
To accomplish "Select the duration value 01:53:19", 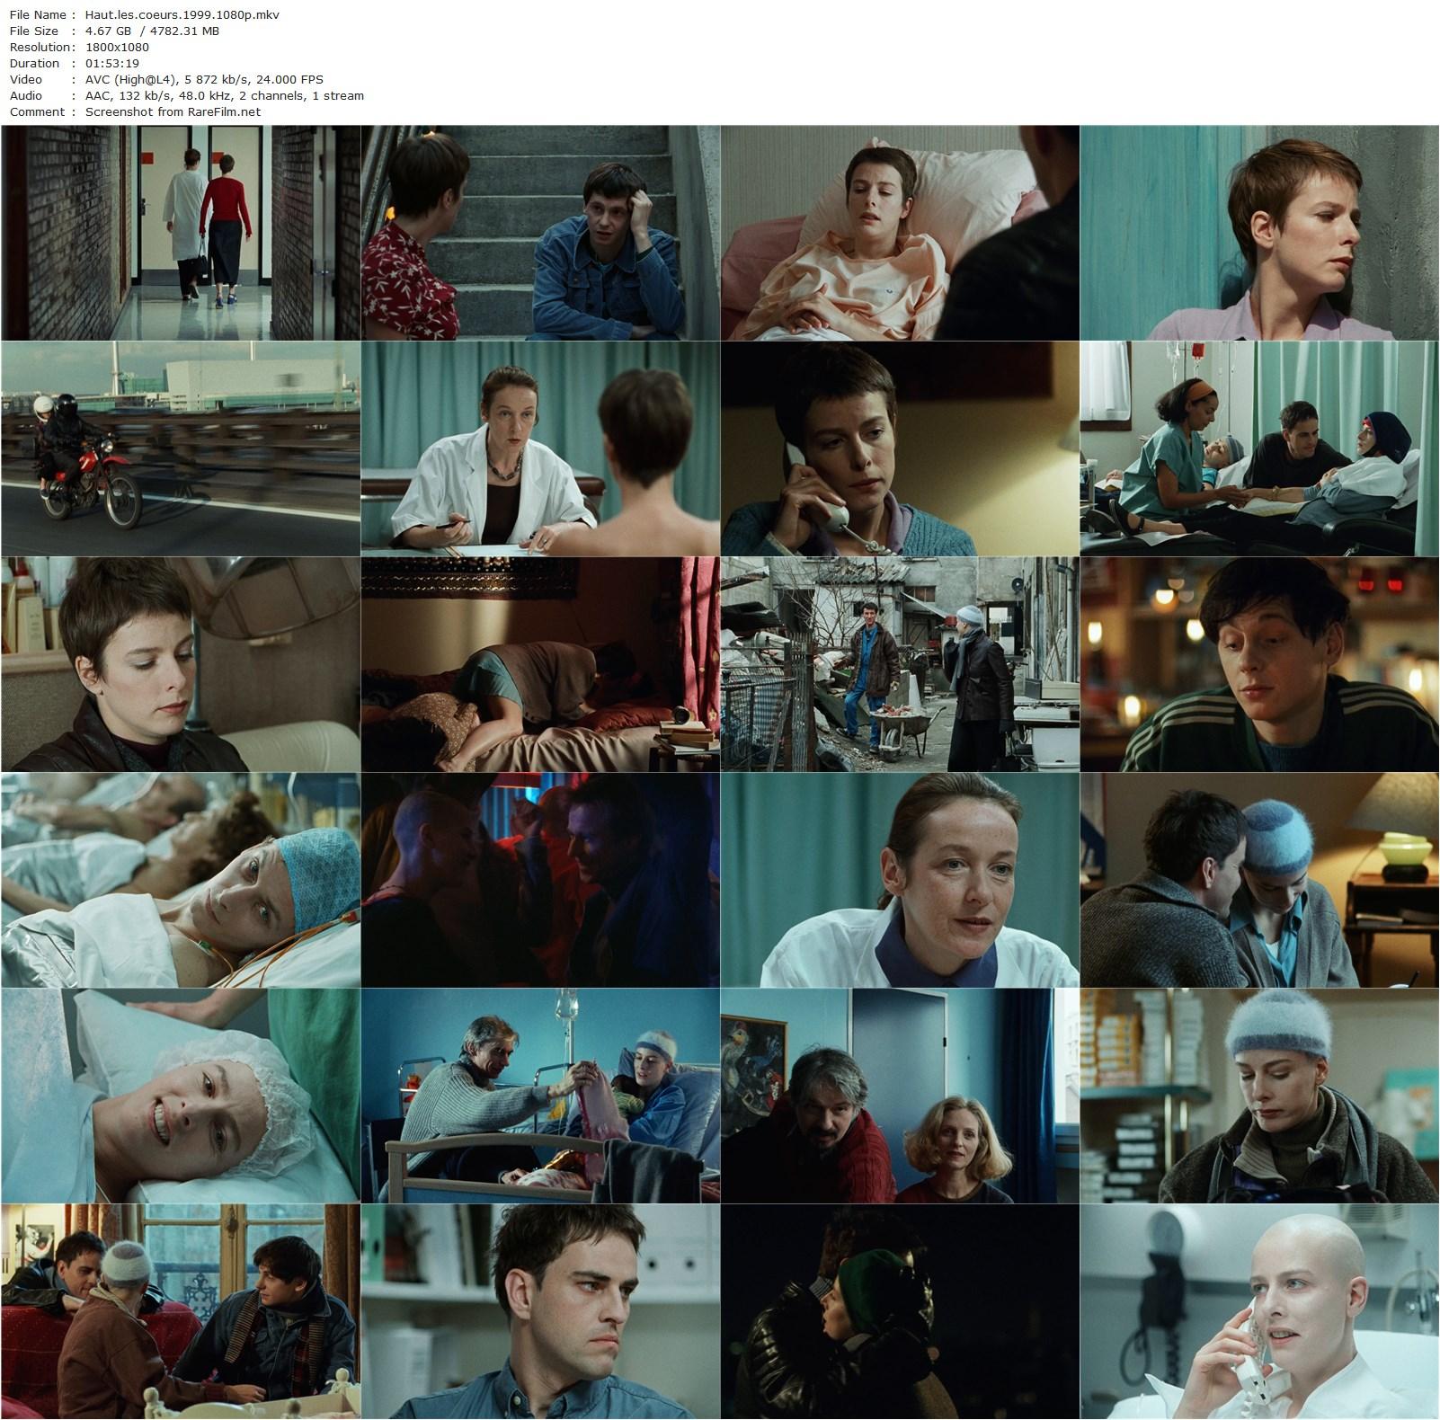I will click(x=111, y=63).
